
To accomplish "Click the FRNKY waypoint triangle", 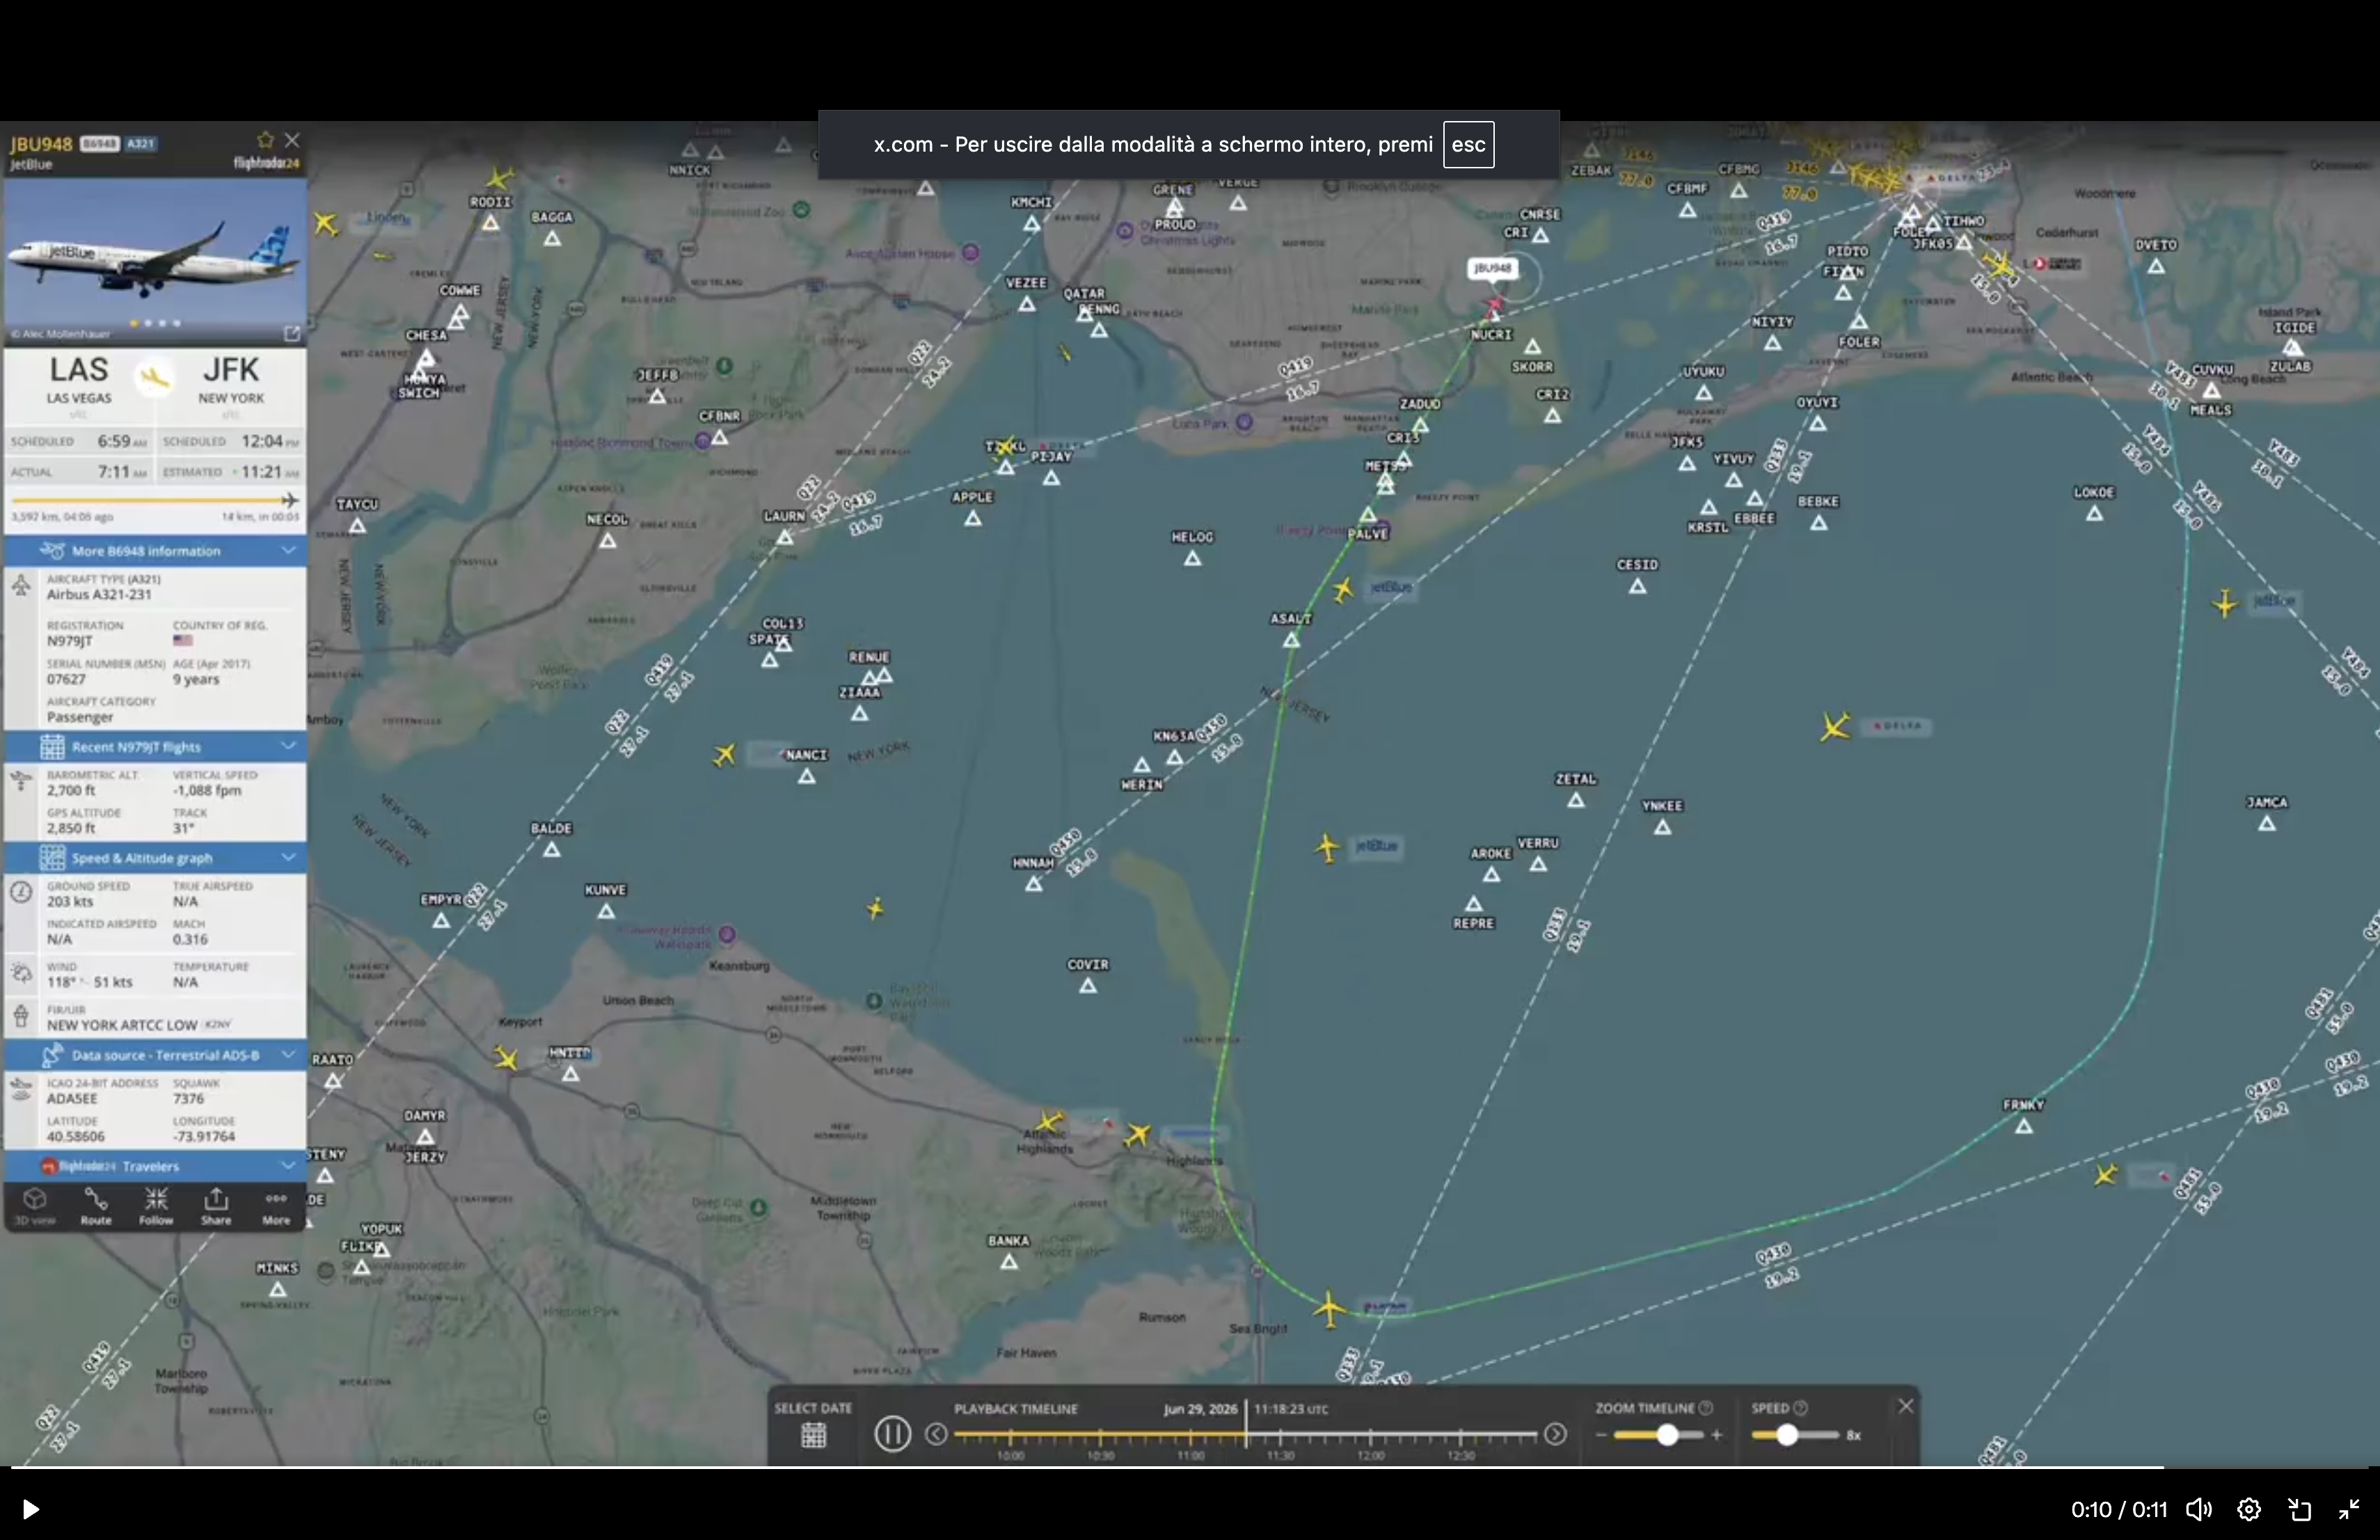I will click(2024, 1126).
